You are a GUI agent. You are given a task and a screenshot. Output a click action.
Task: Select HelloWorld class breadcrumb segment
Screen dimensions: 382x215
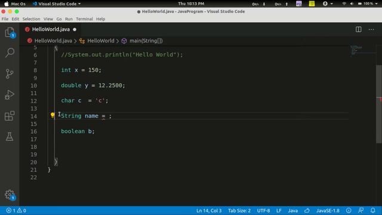[101, 41]
